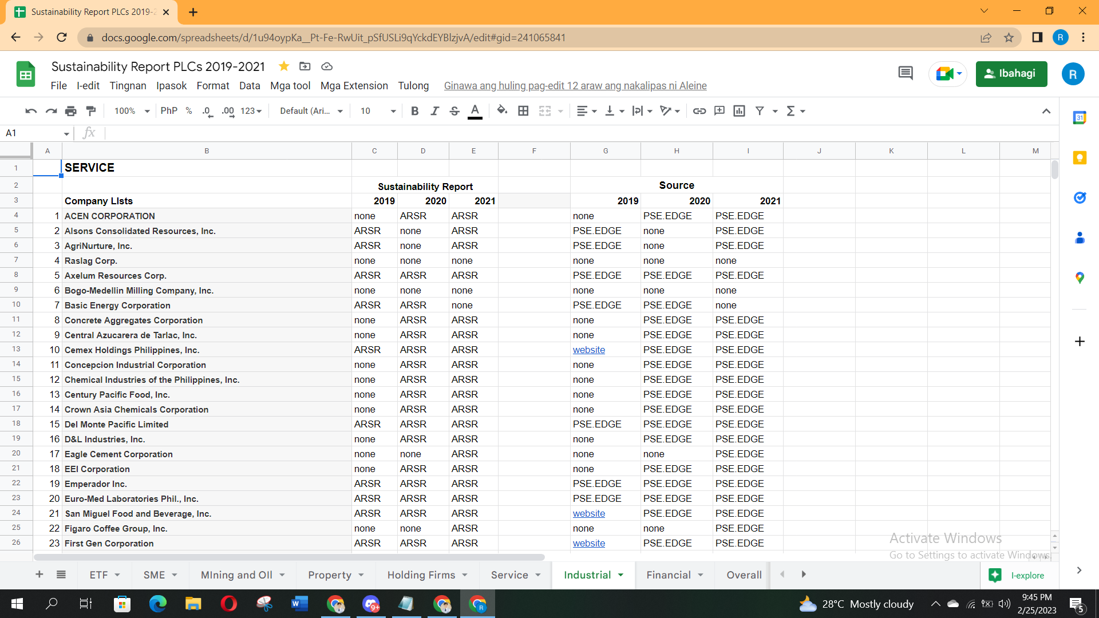Open the Format menu
Viewport: 1099px width, 618px height.
tap(212, 86)
